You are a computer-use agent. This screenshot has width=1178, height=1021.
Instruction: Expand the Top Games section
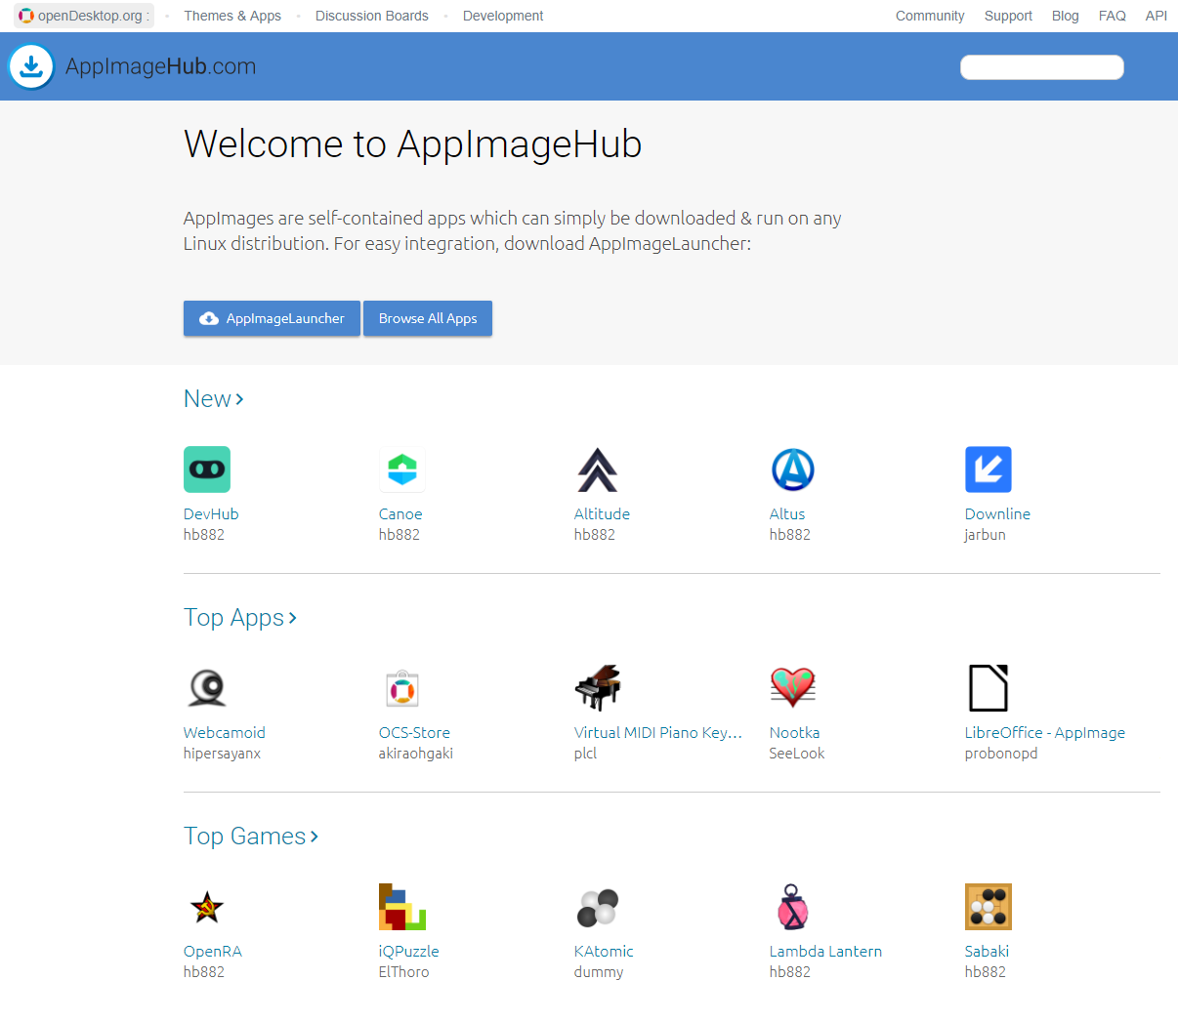(250, 837)
